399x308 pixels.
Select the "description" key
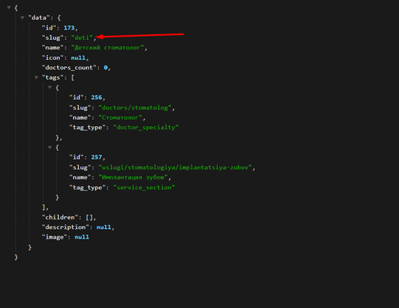click(x=65, y=227)
